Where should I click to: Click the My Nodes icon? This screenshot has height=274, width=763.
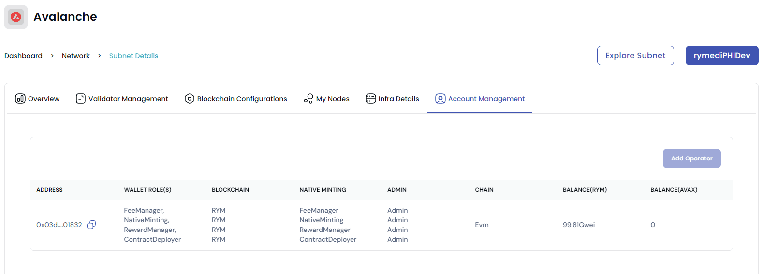[308, 99]
